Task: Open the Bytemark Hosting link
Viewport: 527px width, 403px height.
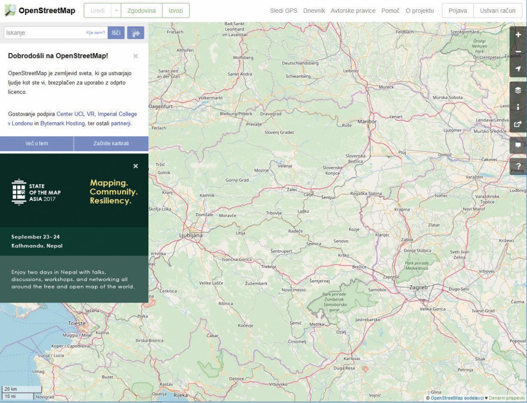Action: point(62,124)
